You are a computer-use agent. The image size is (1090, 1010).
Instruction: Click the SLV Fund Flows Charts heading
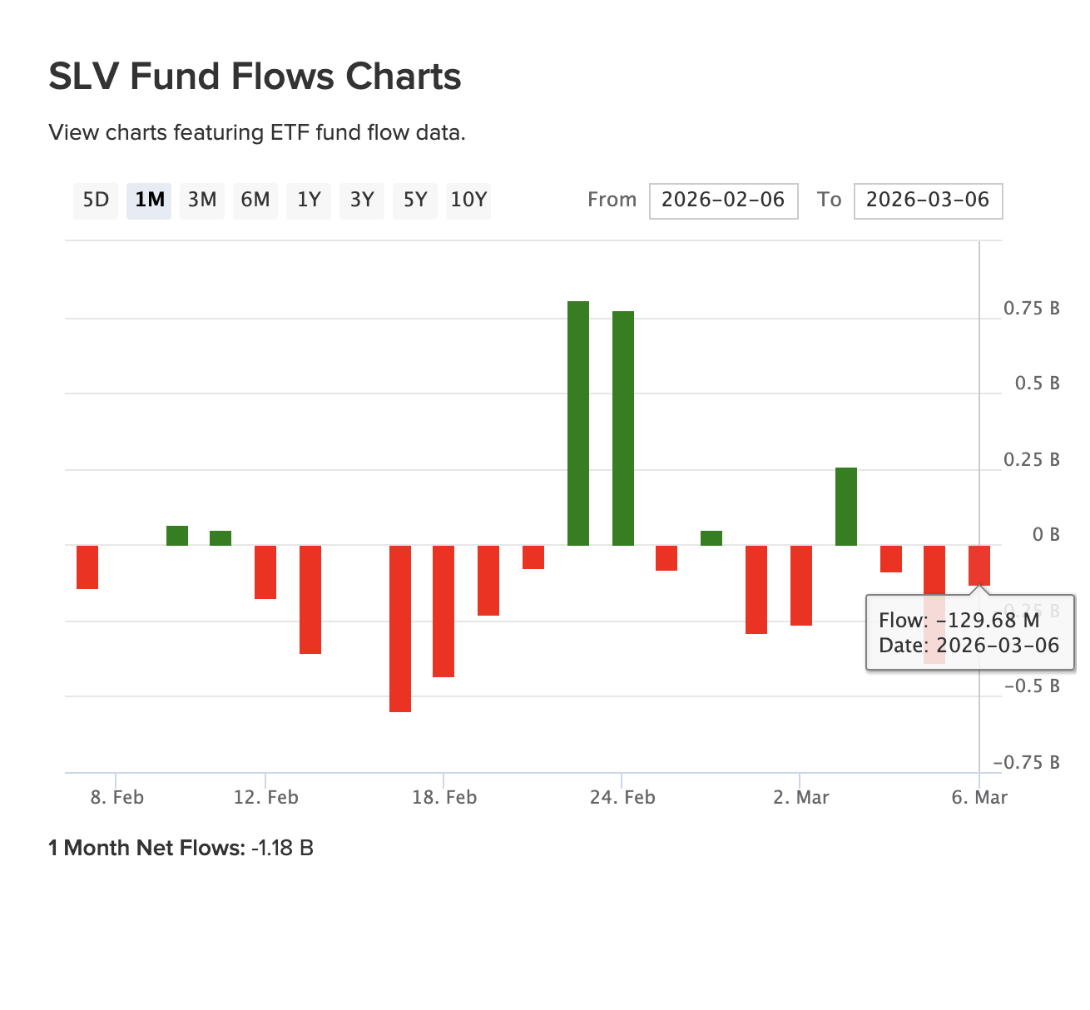255,76
